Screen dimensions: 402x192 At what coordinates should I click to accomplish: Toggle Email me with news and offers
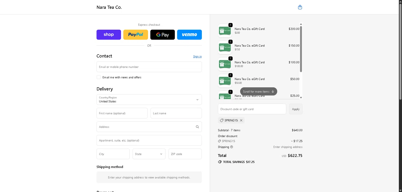pos(99,77)
